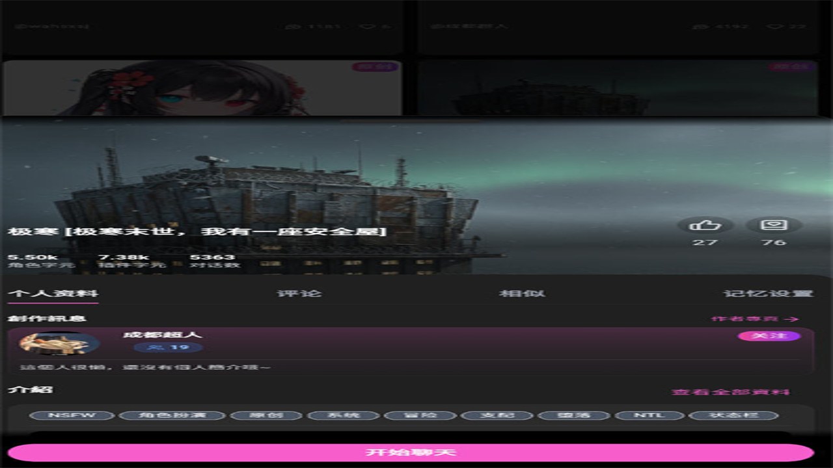Screen dimensions: 833x468
Task: Go to the 记忆设置 tab
Action: click(x=769, y=293)
